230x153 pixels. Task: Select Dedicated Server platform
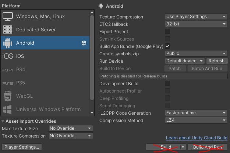click(45, 29)
